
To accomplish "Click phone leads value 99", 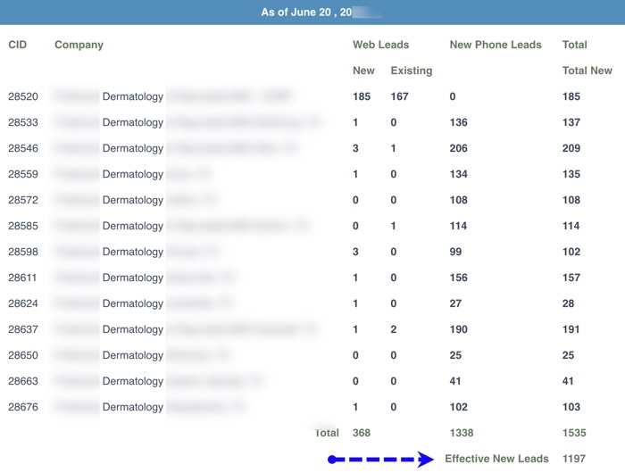I will click(455, 252).
